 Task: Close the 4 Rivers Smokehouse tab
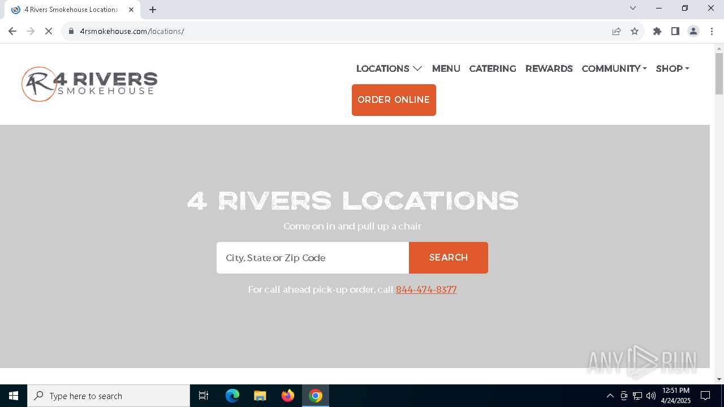tap(131, 10)
